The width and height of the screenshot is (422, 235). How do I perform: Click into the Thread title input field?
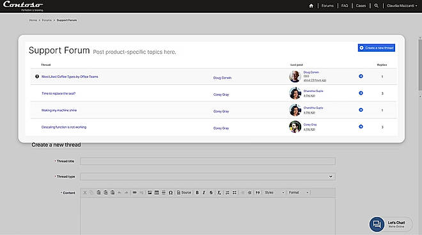208,162
